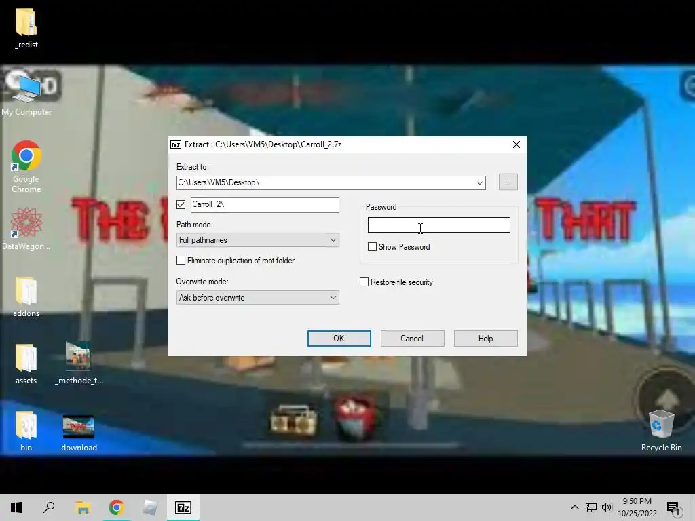Viewport: 695px width, 521px height.
Task: Click the 7z icon in the dialog title bar
Action: click(176, 144)
